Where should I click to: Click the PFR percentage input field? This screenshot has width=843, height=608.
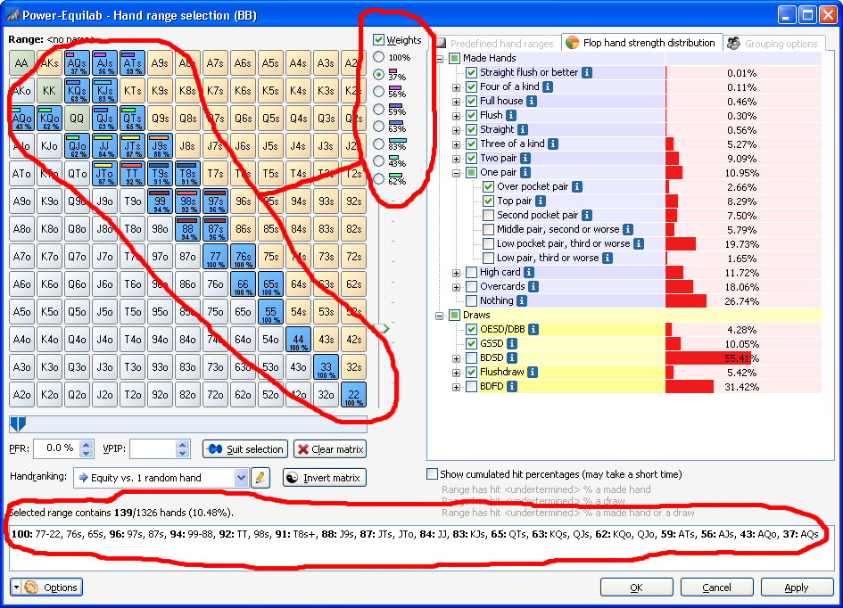[56, 448]
